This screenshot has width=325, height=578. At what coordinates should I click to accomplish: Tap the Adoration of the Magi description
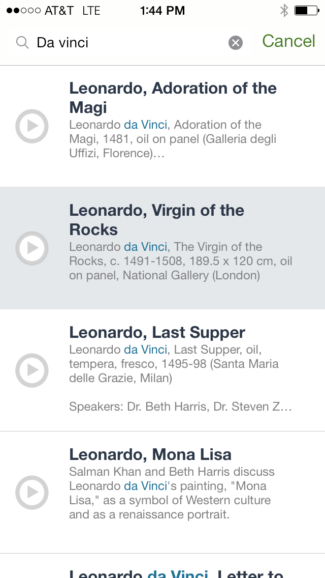point(173,139)
